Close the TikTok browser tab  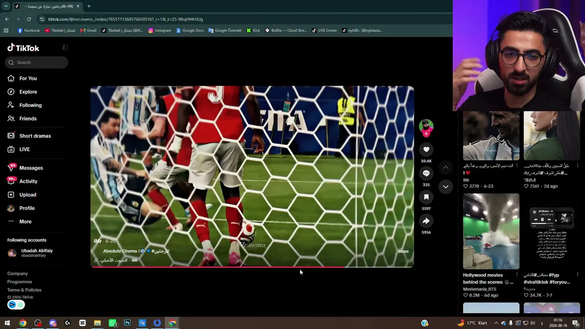pyautogui.click(x=78, y=6)
